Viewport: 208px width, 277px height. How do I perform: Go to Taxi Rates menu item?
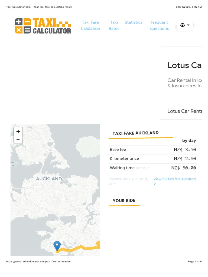(x=114, y=25)
